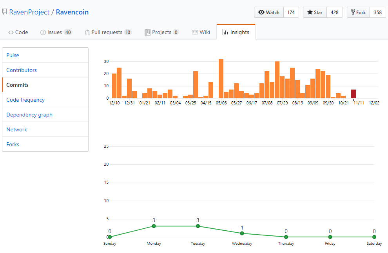Click the Insights bar graph icon

point(225,32)
